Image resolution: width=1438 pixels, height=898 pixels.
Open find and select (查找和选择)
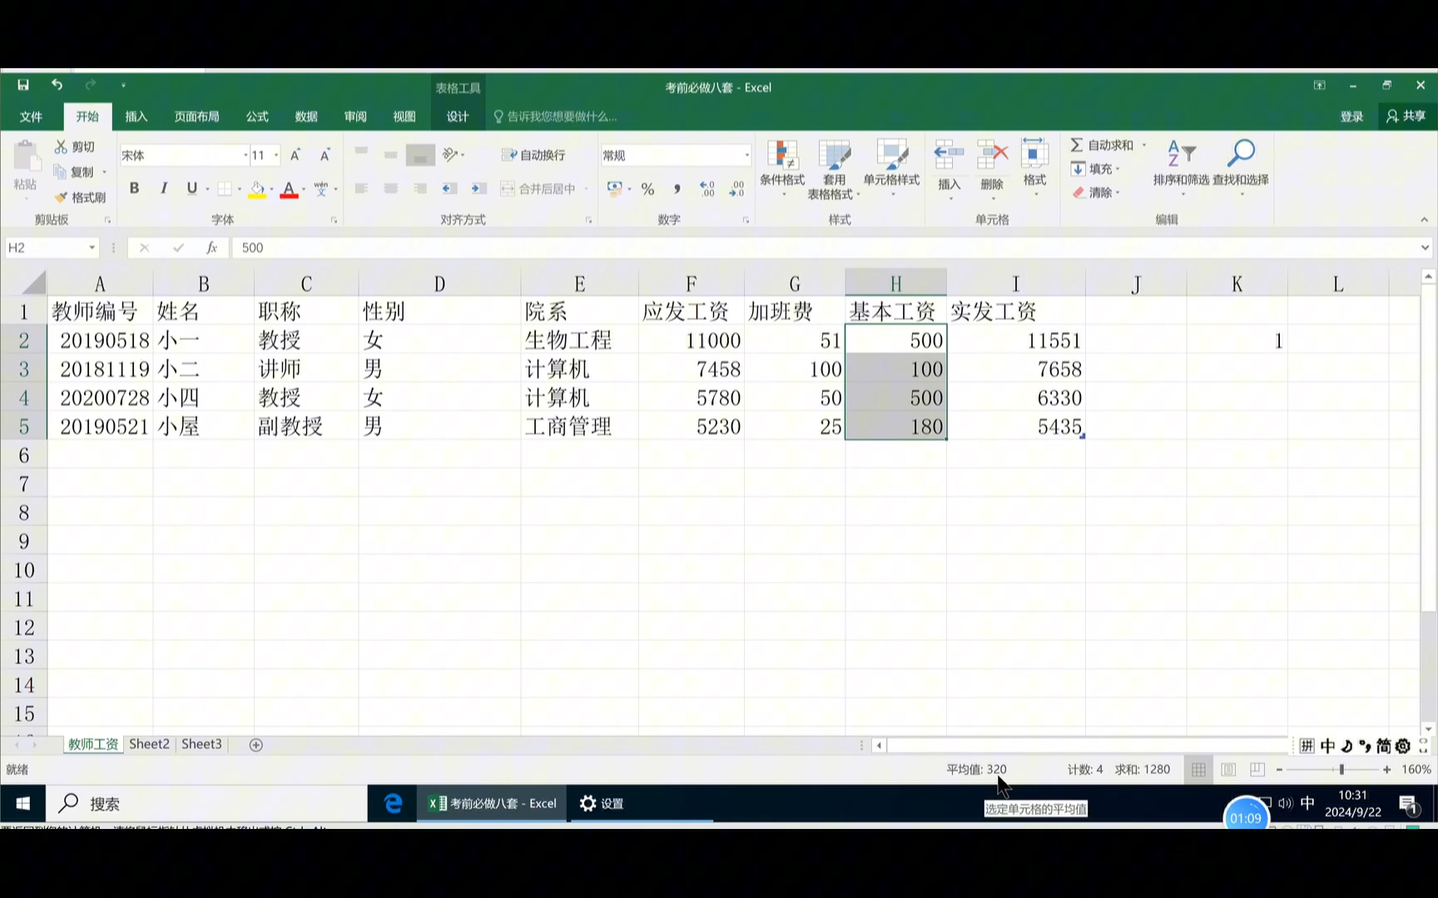(x=1241, y=168)
